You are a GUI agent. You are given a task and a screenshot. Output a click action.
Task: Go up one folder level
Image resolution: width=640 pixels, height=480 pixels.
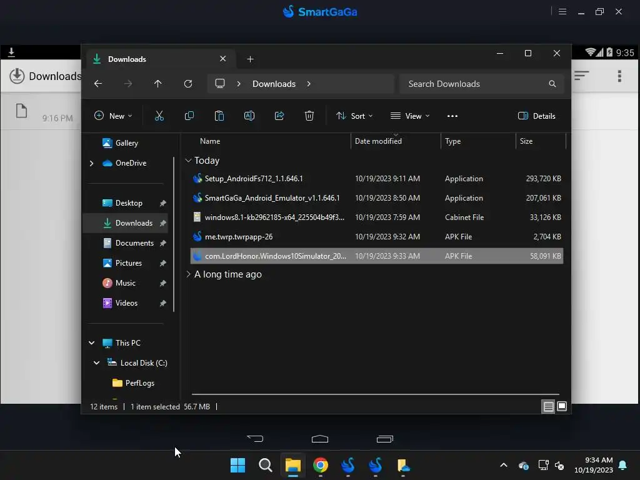pyautogui.click(x=158, y=84)
